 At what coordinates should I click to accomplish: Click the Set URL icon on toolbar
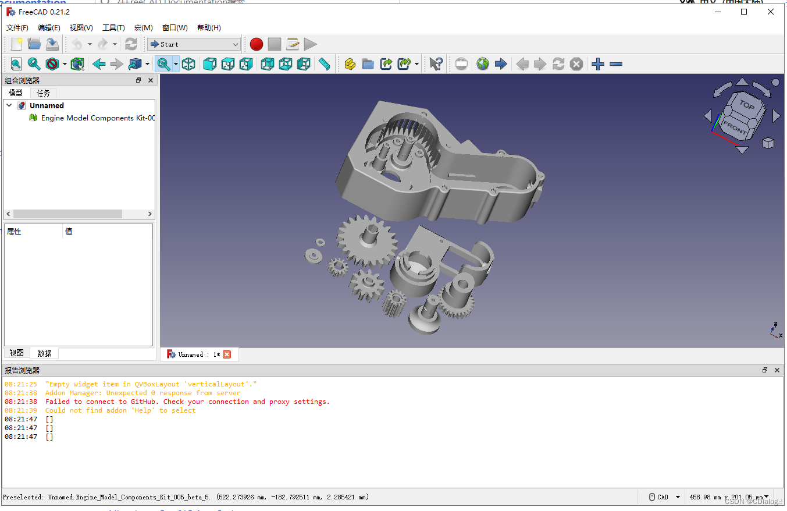point(461,64)
